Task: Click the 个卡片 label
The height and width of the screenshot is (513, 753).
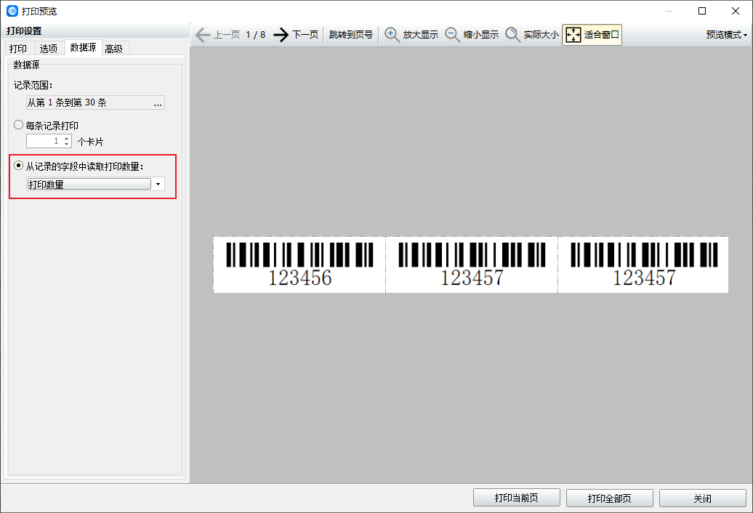Action: pyautogui.click(x=90, y=142)
